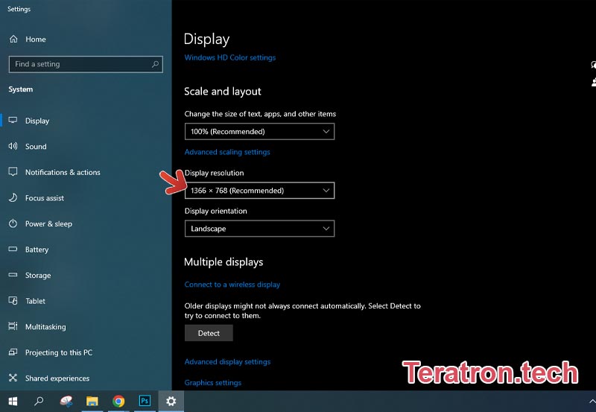Open File Explorer from the taskbar
This screenshot has width=596, height=412.
point(92,401)
